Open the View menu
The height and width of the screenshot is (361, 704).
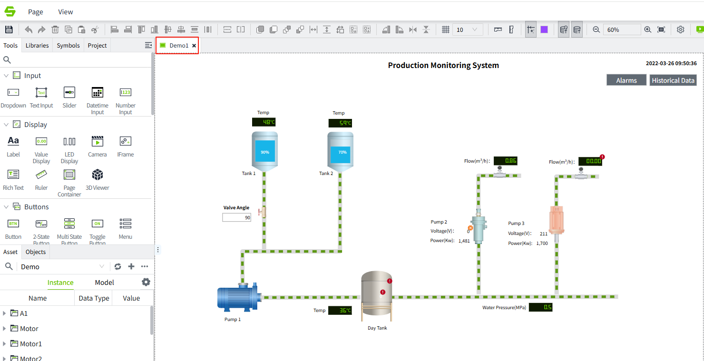pyautogui.click(x=66, y=12)
